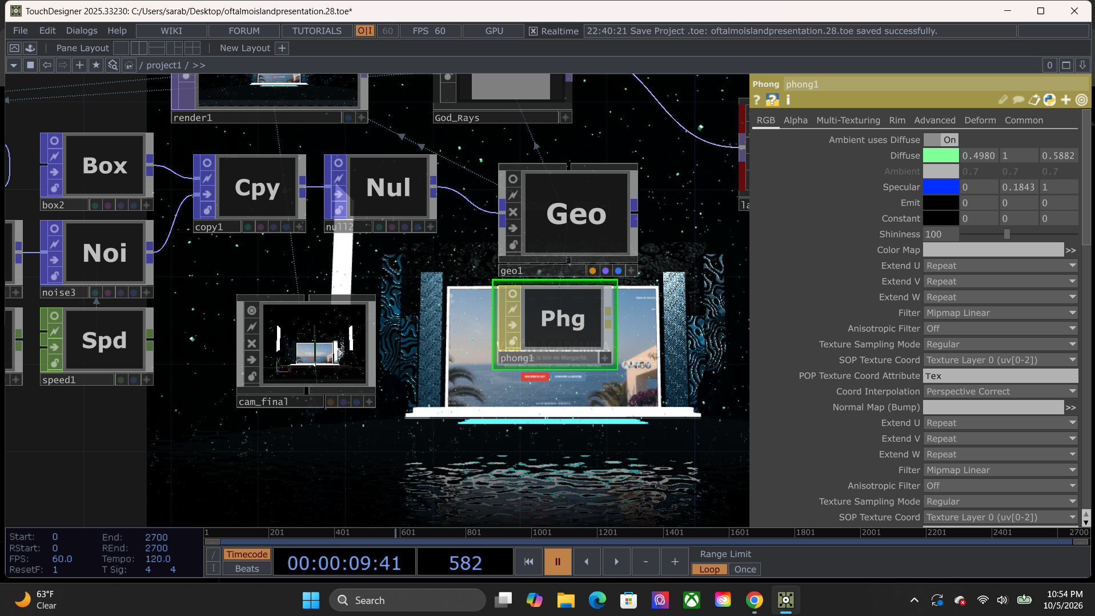Open the FORUM link button

(244, 31)
